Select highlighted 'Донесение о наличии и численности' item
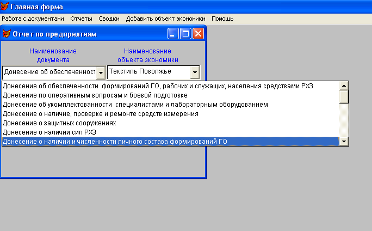The image size is (372, 231). pos(114,142)
